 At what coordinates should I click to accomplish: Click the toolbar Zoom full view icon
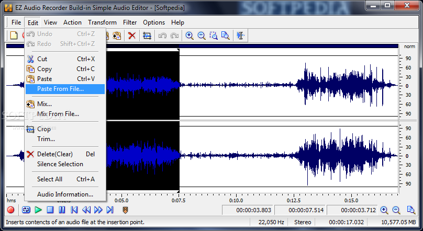[x=225, y=35]
